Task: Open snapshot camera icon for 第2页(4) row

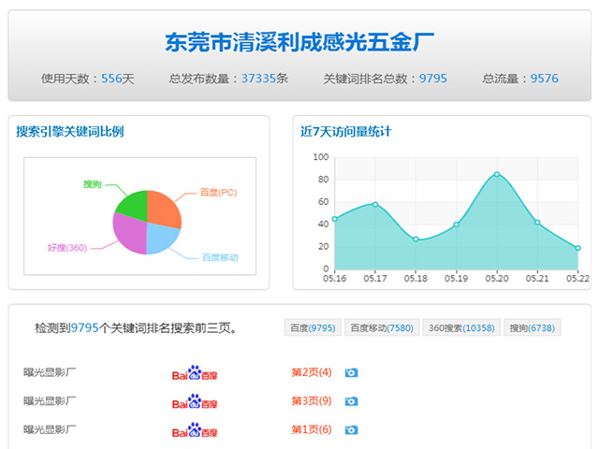Action: pyautogui.click(x=351, y=372)
